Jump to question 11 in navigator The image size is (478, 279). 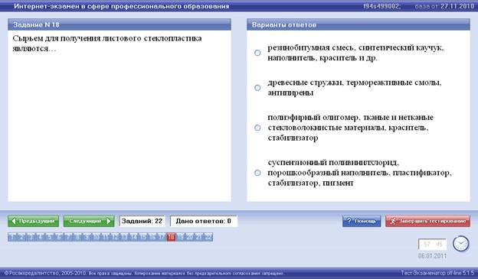[106, 237]
